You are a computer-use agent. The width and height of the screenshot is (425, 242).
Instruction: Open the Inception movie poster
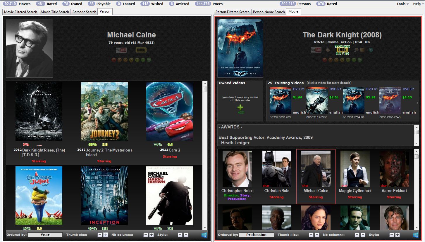[104, 196]
